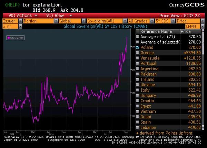The width and height of the screenshot is (207, 148).
Task: Click the All Grades filter field
Action: (139, 21)
